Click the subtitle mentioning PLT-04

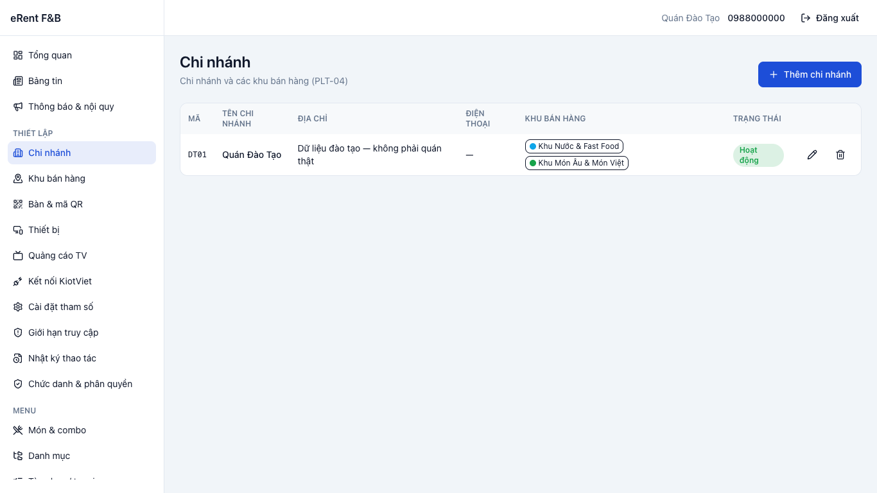(x=264, y=81)
